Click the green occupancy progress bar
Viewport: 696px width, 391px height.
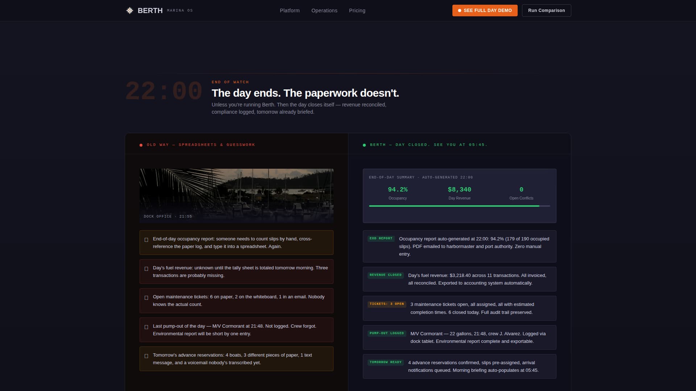[x=453, y=206]
